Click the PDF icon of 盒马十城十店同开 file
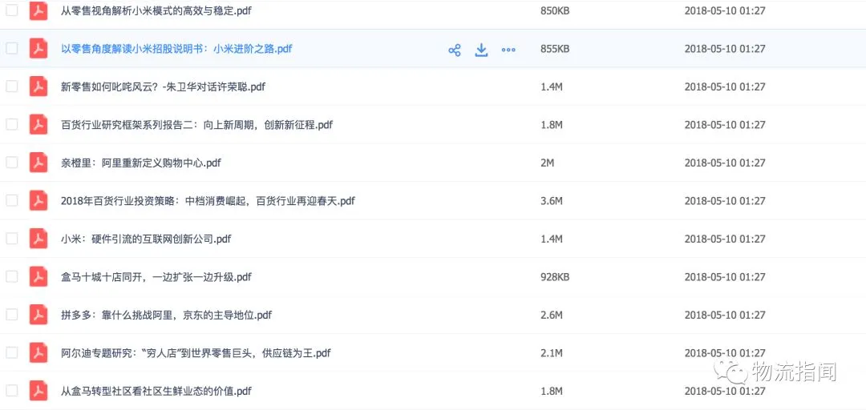This screenshot has height=410, width=866. (x=38, y=277)
